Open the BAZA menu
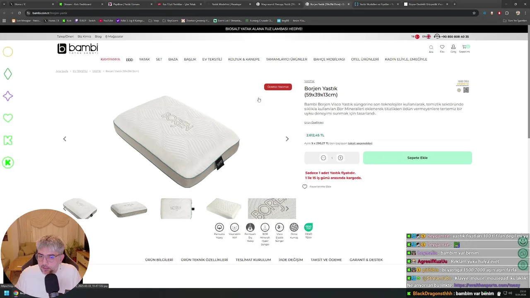Screen dimensions: 530x298 173,59
